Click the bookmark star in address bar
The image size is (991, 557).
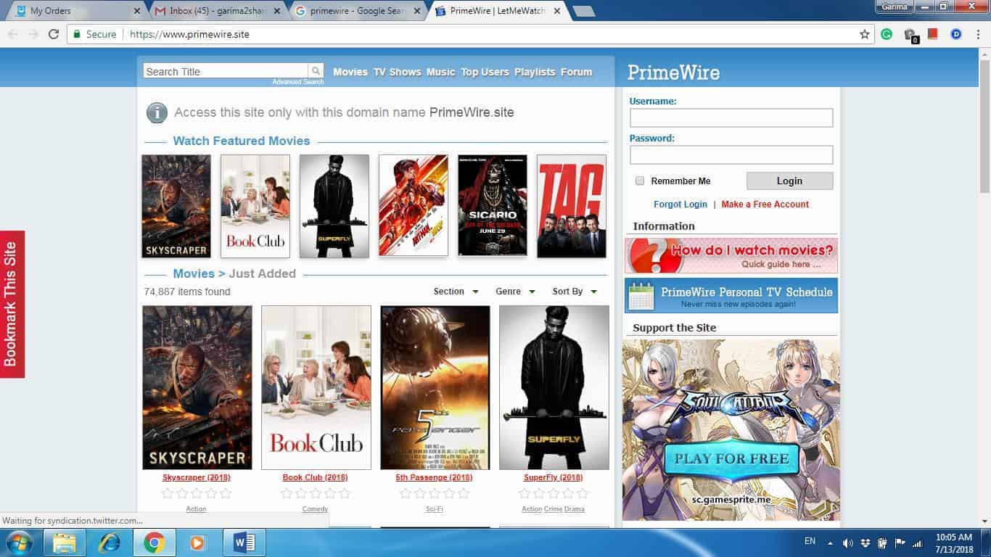864,34
